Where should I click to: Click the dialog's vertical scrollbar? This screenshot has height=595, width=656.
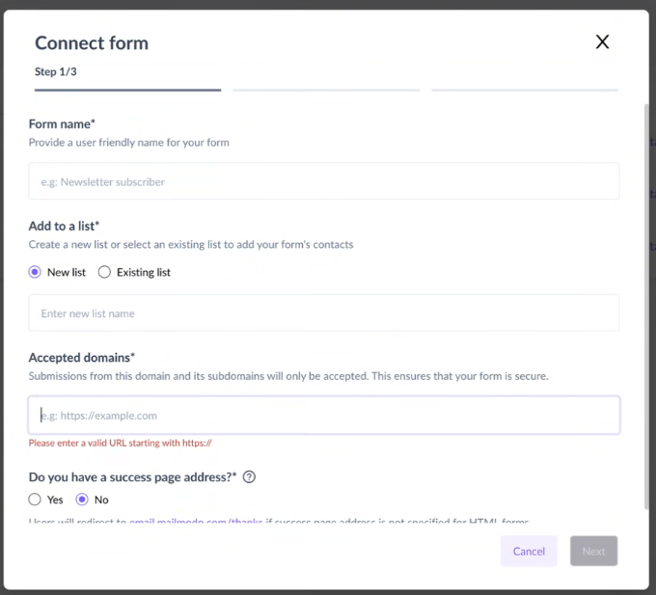pyautogui.click(x=646, y=306)
